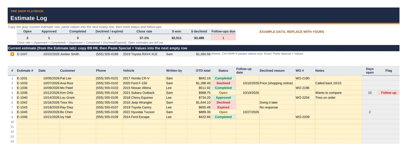Screen dimensions: 407x151
Task: Click the TIRE SHOP PLAYBOOK label
Action: pyautogui.click(x=27, y=11)
